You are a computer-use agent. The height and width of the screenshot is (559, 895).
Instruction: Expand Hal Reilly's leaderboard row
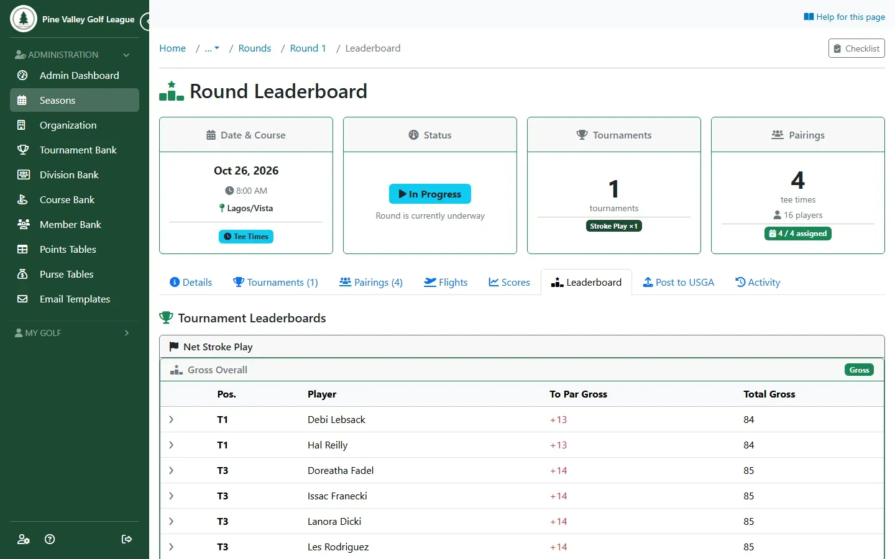pyautogui.click(x=171, y=445)
